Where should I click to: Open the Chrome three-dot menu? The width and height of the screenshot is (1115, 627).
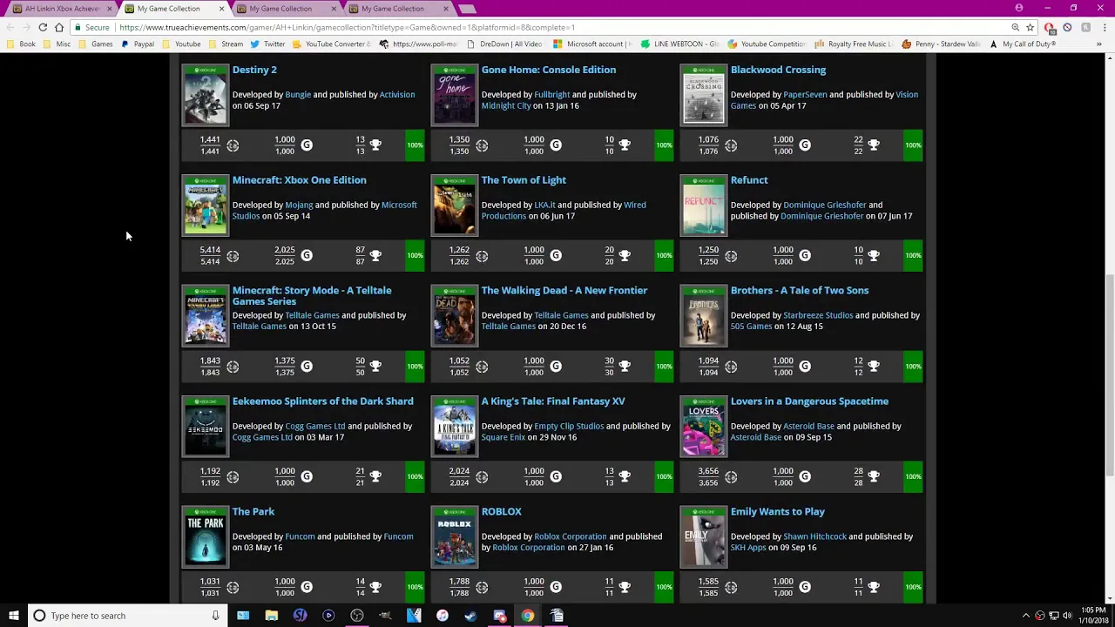point(1104,27)
